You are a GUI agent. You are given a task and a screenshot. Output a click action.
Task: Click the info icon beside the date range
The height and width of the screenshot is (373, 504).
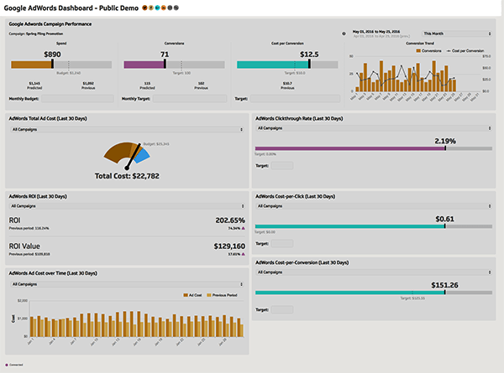point(344,34)
